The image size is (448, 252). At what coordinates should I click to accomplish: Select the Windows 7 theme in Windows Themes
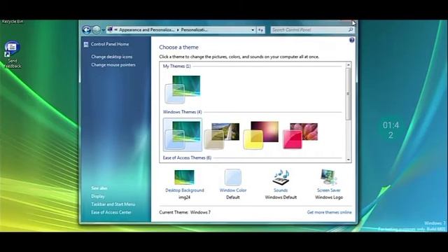click(183, 134)
